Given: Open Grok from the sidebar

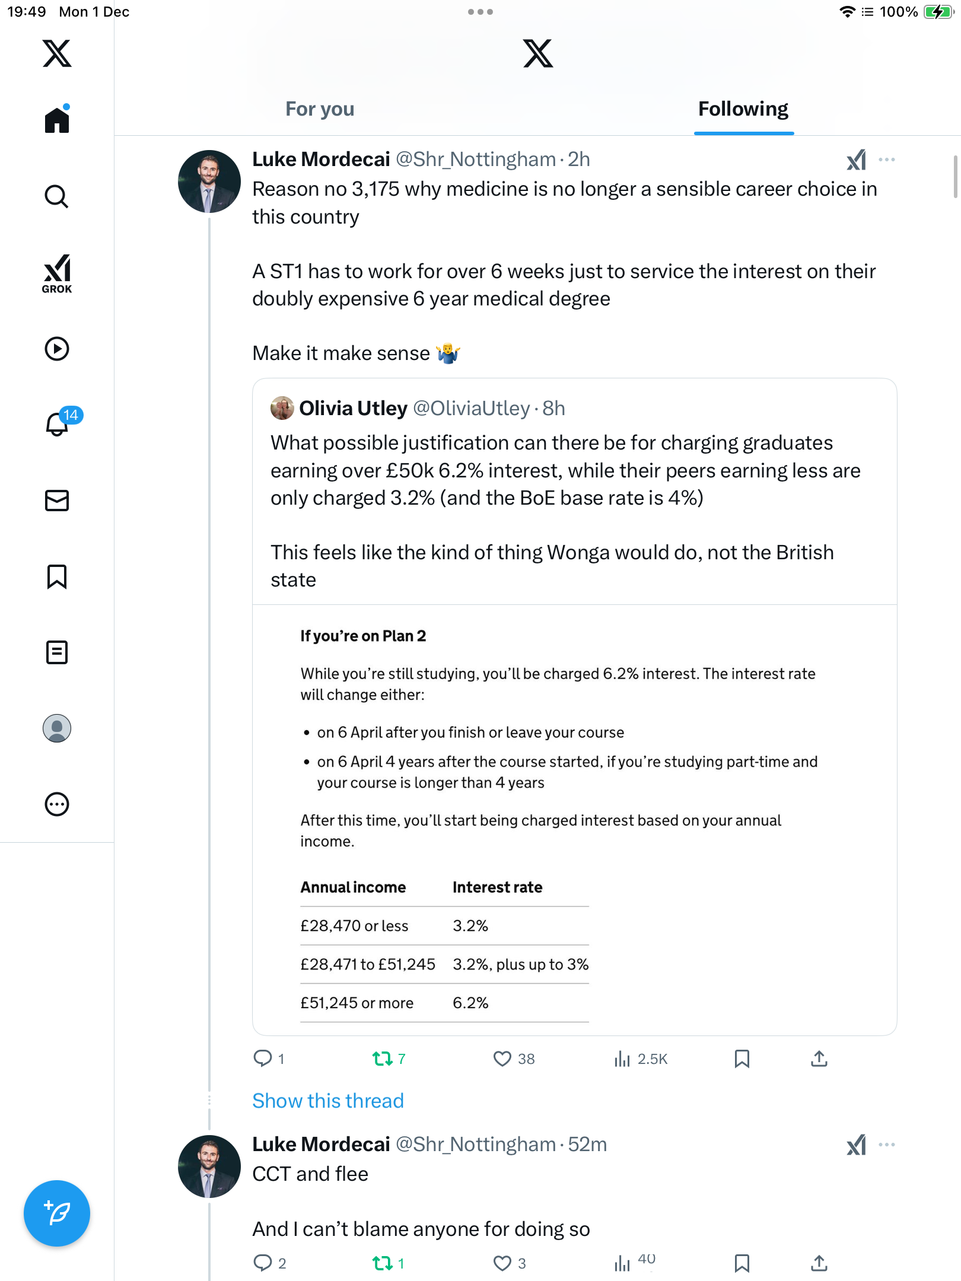Looking at the screenshot, I should pos(57,274).
